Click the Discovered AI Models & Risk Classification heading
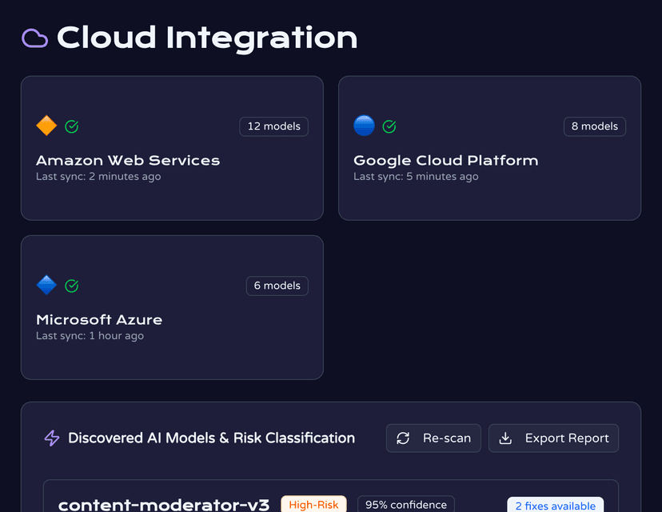The height and width of the screenshot is (512, 662). click(x=212, y=438)
